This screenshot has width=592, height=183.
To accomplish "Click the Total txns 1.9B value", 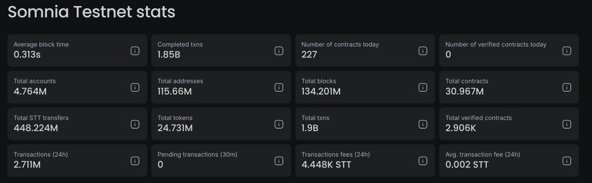I will (x=310, y=128).
